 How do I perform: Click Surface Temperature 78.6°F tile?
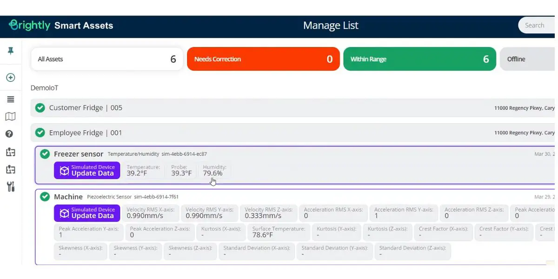pos(279,232)
